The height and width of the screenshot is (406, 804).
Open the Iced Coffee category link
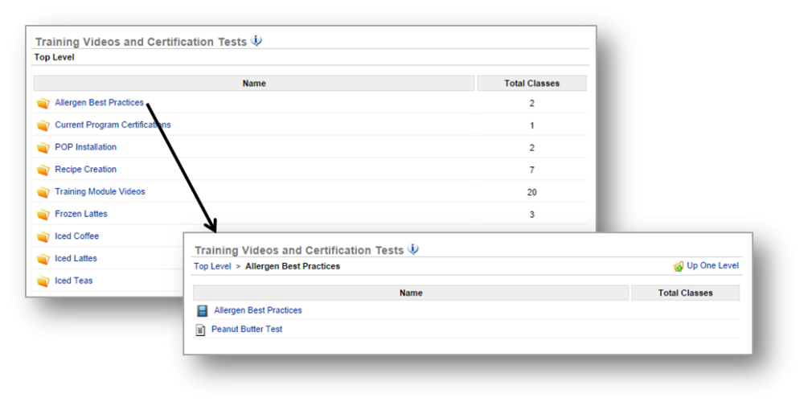pyautogui.click(x=76, y=236)
